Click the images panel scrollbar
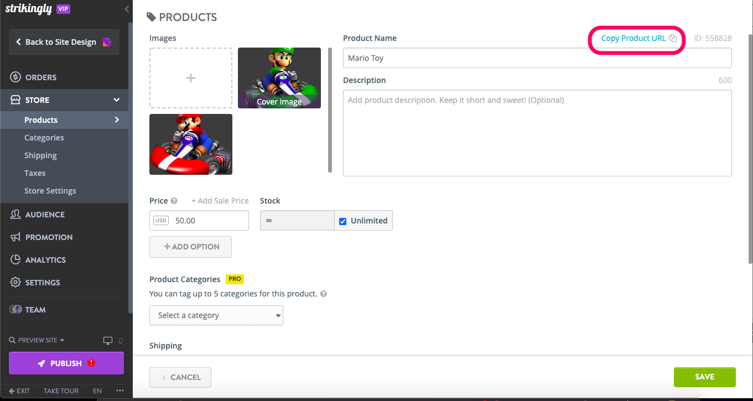The image size is (753, 401). tap(330, 111)
